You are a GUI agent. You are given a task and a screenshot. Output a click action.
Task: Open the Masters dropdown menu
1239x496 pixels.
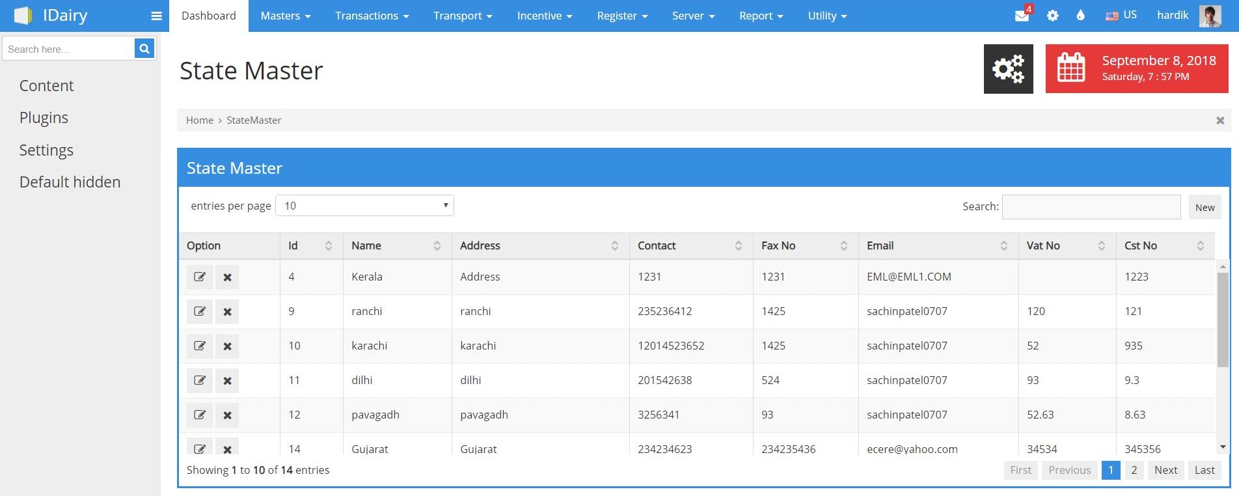click(x=286, y=16)
